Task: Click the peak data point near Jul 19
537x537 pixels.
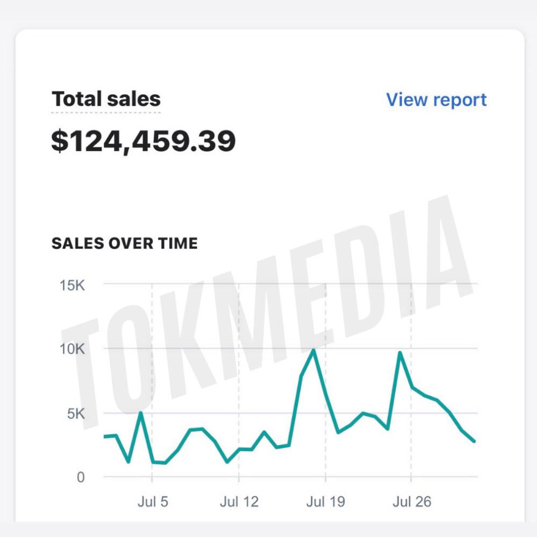Action: point(314,350)
